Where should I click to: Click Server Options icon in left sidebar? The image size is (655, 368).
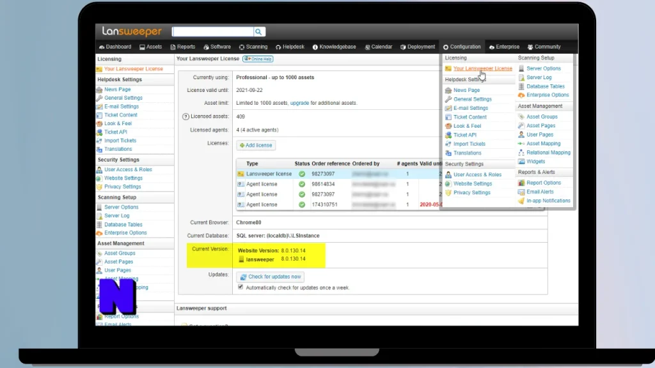pyautogui.click(x=99, y=208)
